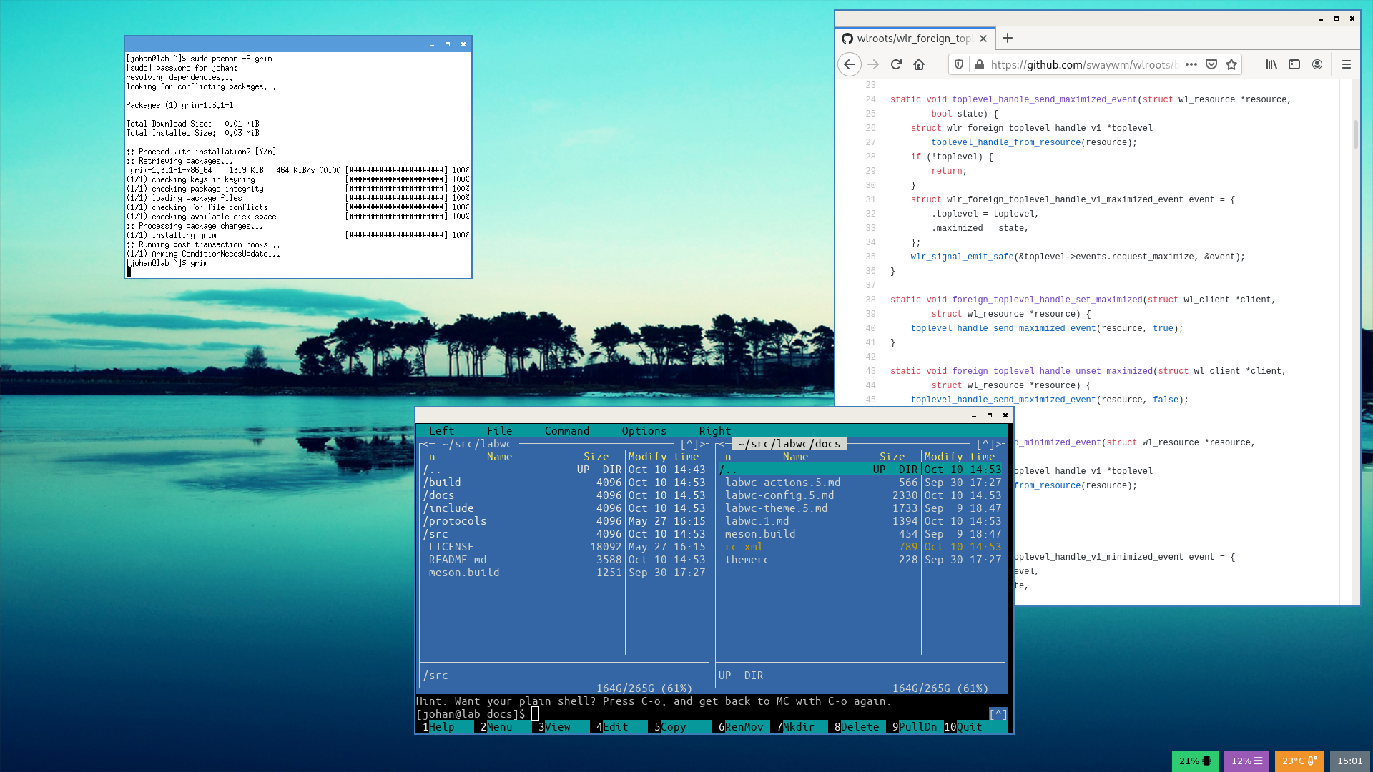
Task: Open the Command menu in mc
Action: (566, 430)
